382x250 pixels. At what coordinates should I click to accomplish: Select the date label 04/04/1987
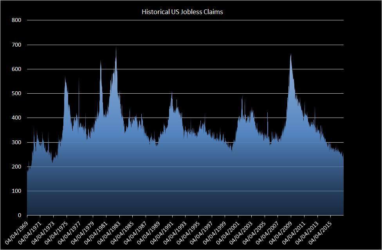135,232
